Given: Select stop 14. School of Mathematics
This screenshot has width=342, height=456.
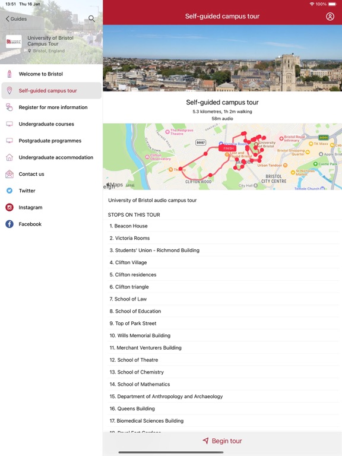Looking at the screenshot, I should coord(223,385).
